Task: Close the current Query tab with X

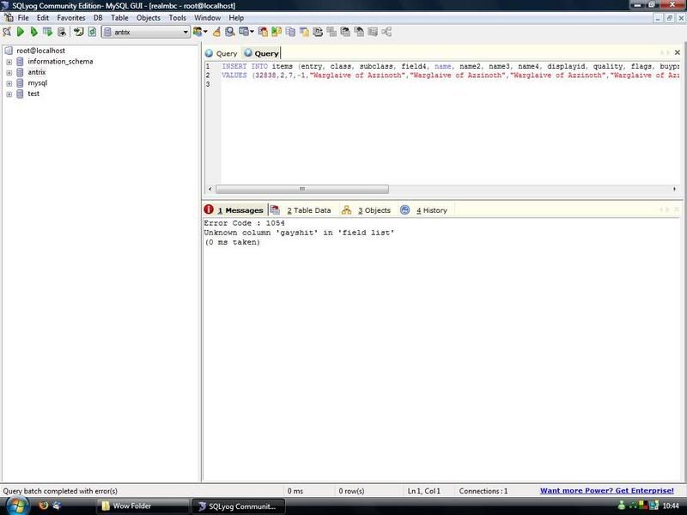Action: click(678, 52)
